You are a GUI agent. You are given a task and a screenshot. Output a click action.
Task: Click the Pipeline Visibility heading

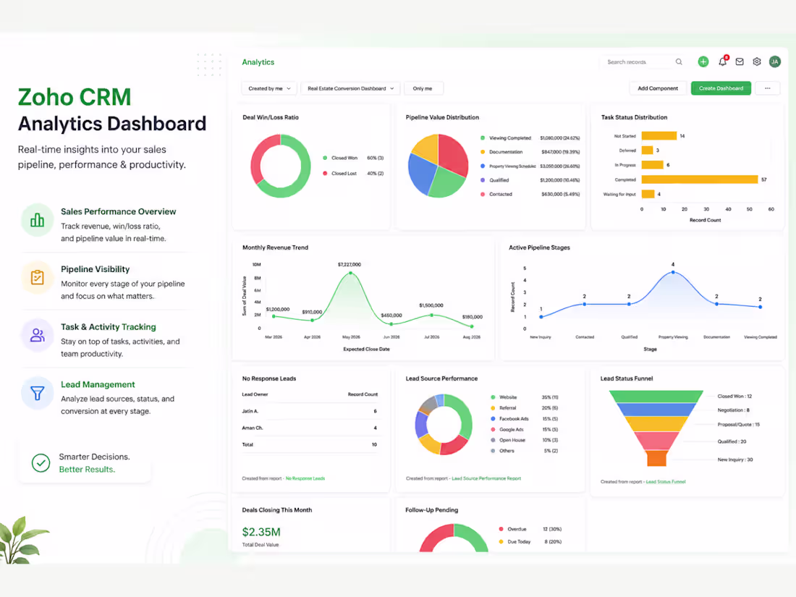(95, 269)
